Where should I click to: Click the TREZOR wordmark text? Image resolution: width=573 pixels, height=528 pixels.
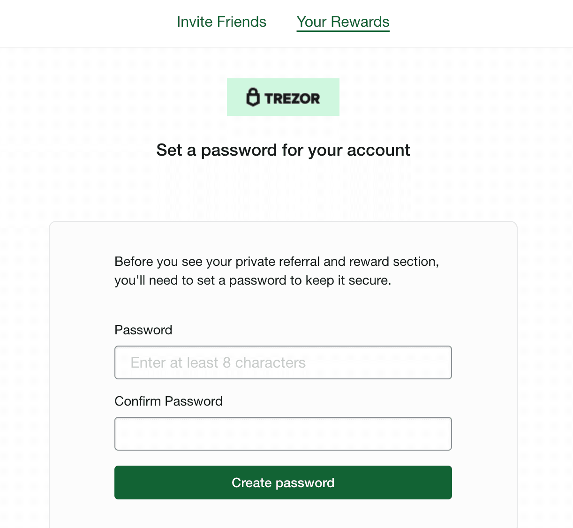[292, 98]
